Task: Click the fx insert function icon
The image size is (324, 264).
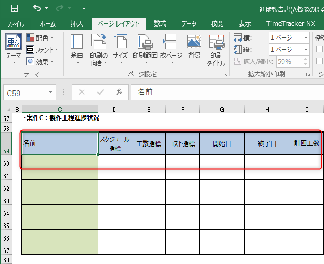Action: [x=119, y=92]
